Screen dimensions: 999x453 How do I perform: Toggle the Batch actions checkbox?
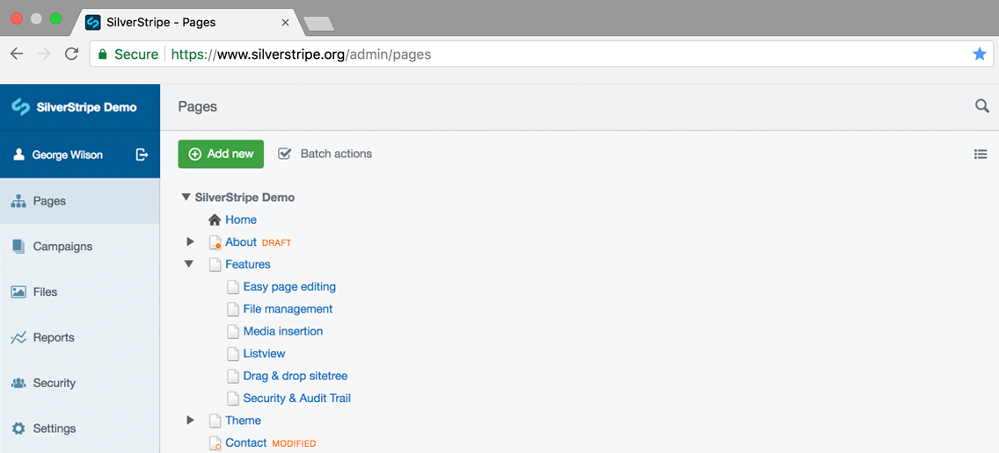[x=285, y=154]
